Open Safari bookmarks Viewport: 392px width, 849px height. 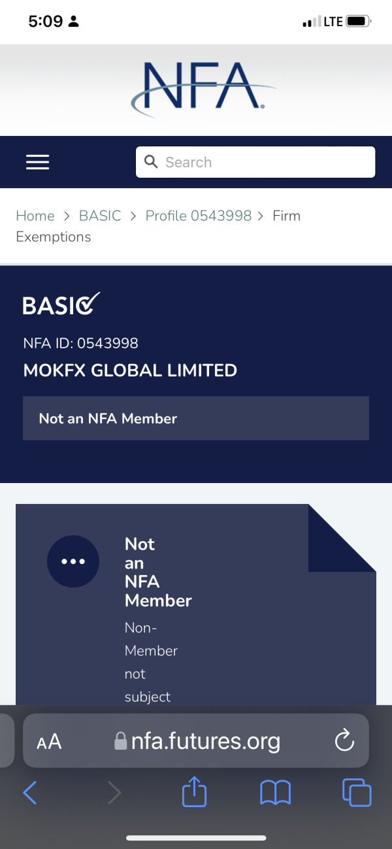[x=275, y=793]
